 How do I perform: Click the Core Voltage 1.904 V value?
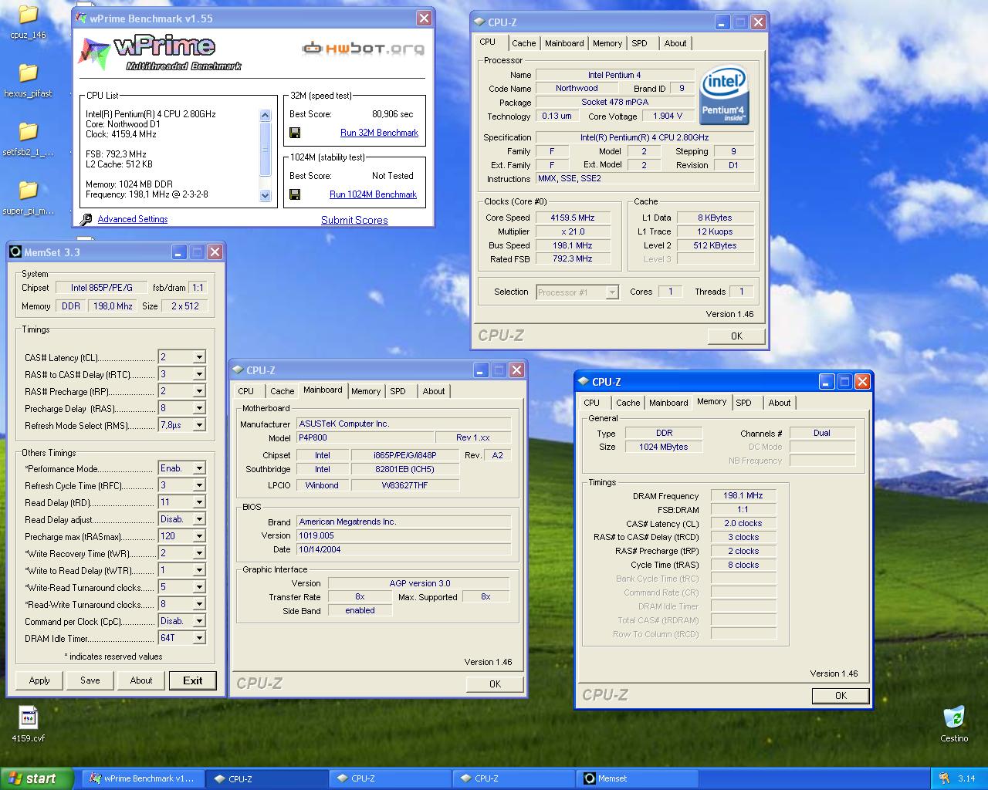(668, 116)
